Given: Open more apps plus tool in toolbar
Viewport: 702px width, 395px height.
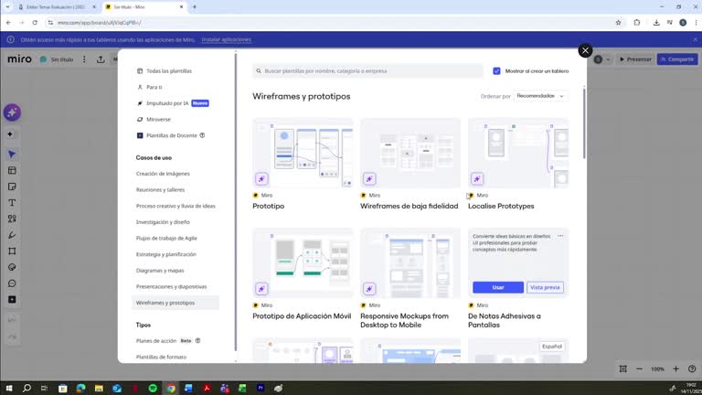Looking at the screenshot, I should click(12, 300).
